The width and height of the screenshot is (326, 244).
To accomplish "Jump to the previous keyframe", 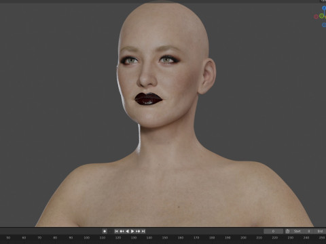I will pos(122,231).
